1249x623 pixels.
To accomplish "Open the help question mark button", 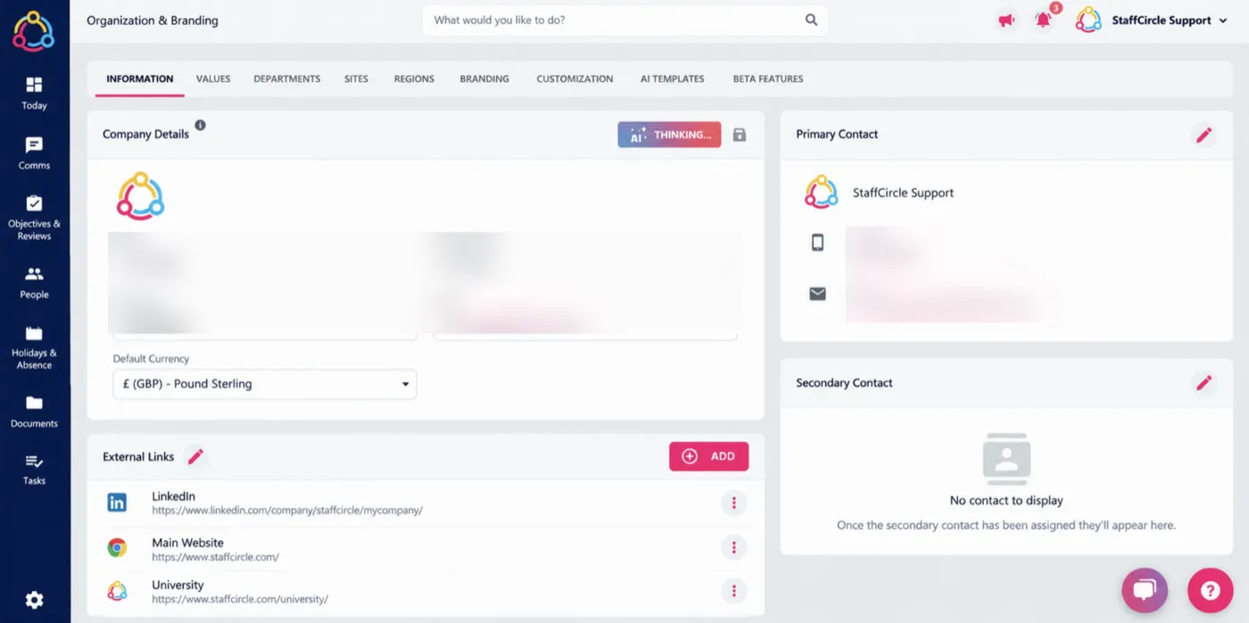I will tap(1210, 590).
